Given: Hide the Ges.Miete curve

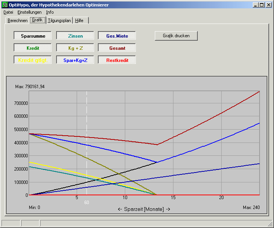Looking at the screenshot, I should (117, 36).
